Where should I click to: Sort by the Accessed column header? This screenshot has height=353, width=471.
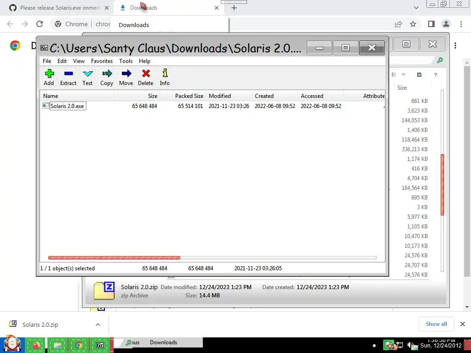tap(321, 96)
